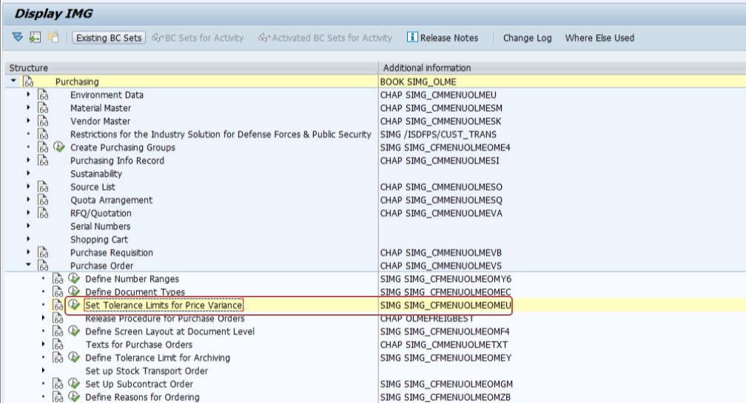Execute Create Purchasing Groups activity icon
The height and width of the screenshot is (403, 746).
click(x=59, y=147)
